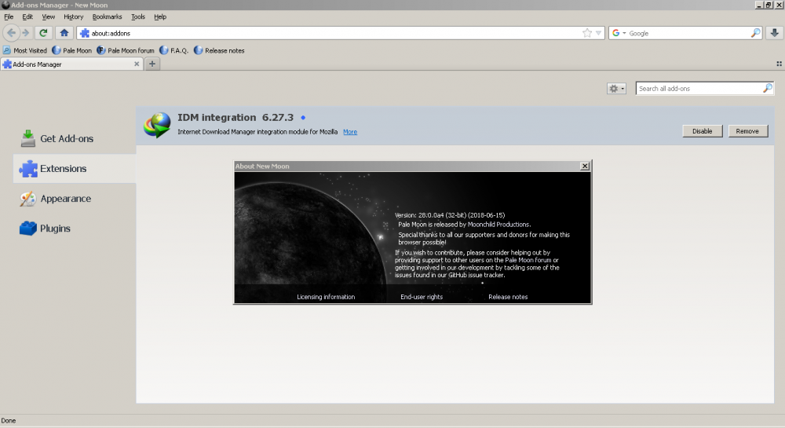Go to the Home page
This screenshot has width=785, height=428.
64,33
